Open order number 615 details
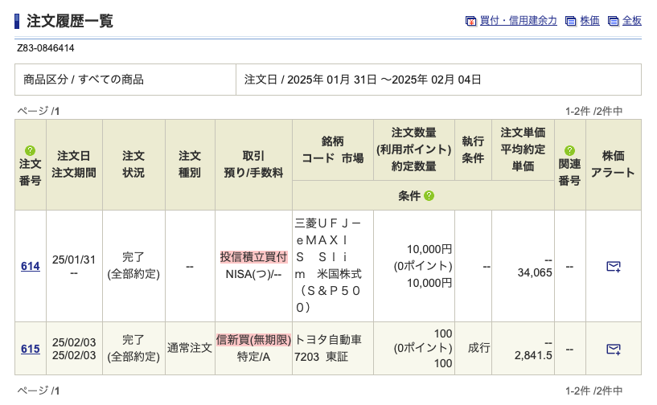Viewport: 657px width, 405px height. coord(30,349)
